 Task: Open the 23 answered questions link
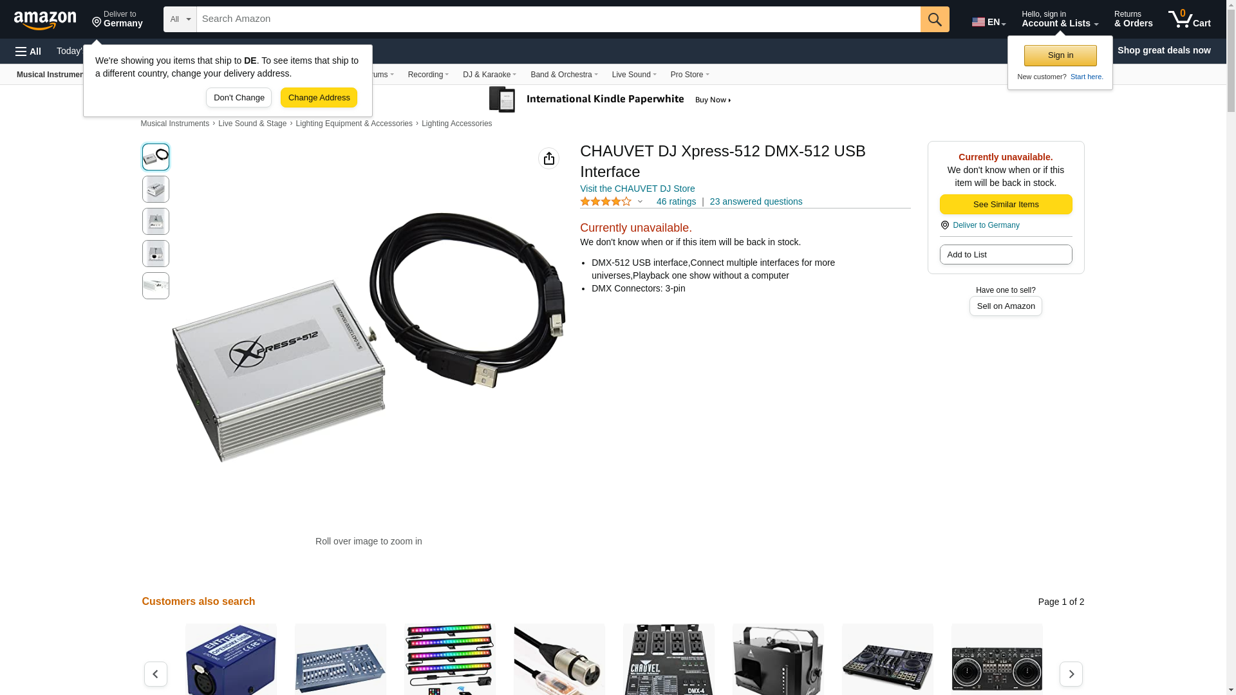(756, 201)
